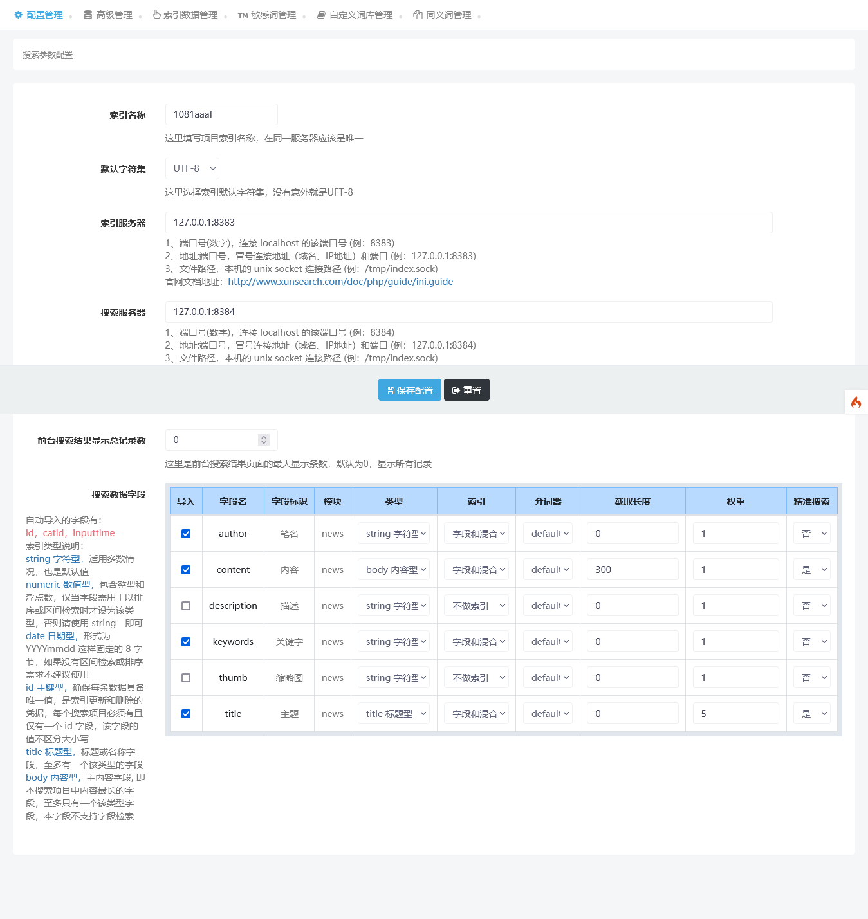
Task: Click the 权重 field in the author row
Action: pos(736,534)
